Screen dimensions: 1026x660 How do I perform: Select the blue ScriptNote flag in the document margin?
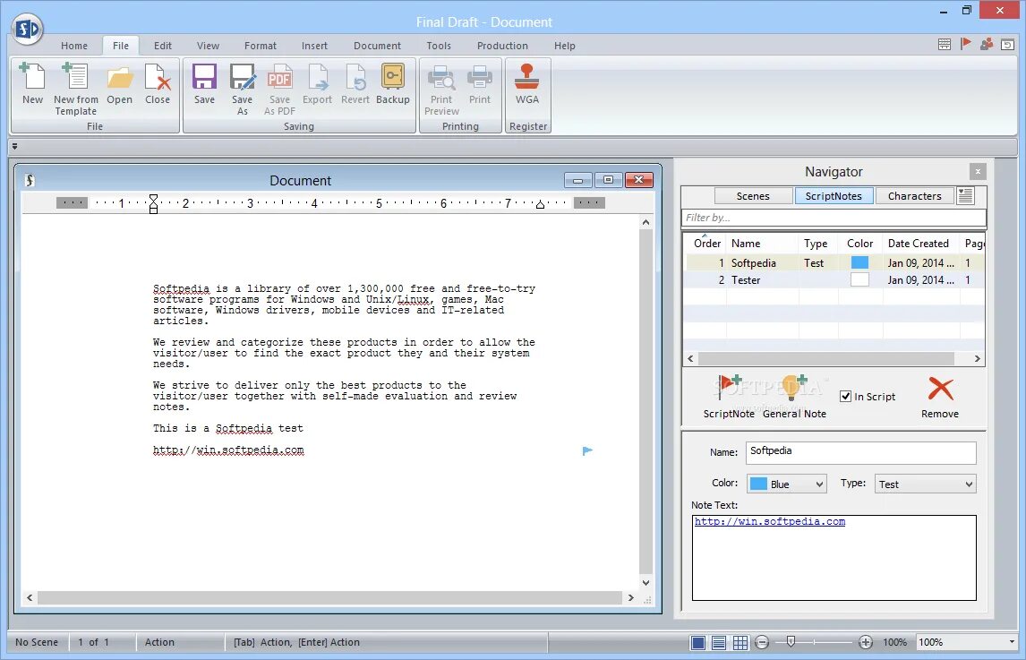pos(587,450)
